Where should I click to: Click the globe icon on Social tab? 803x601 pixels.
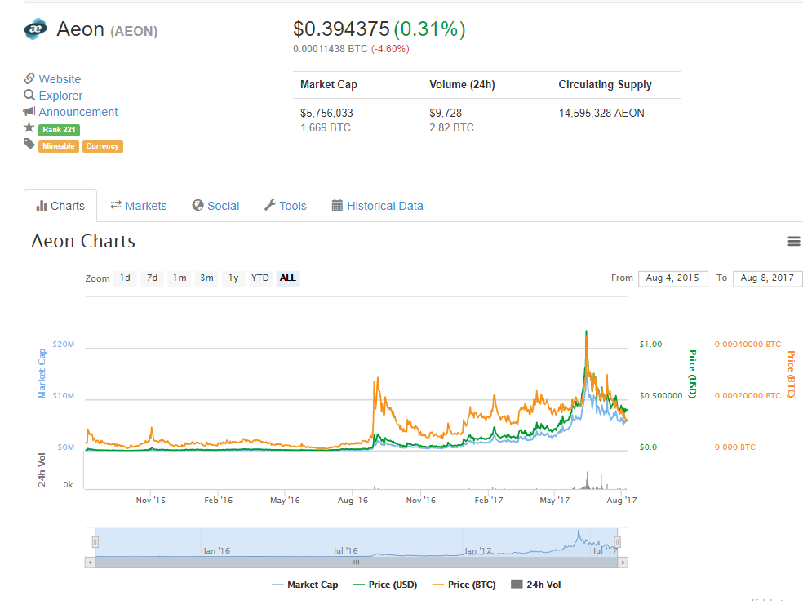click(197, 205)
